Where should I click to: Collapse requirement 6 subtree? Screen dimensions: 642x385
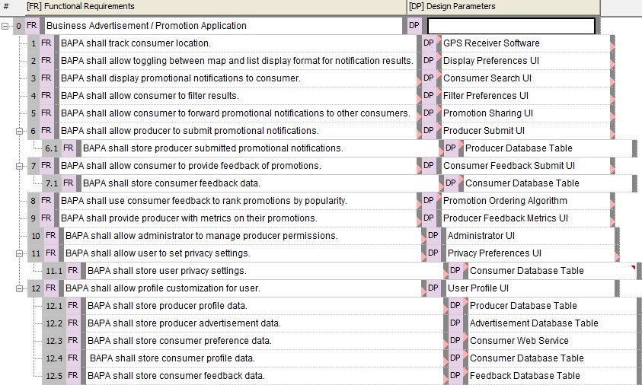(x=19, y=131)
